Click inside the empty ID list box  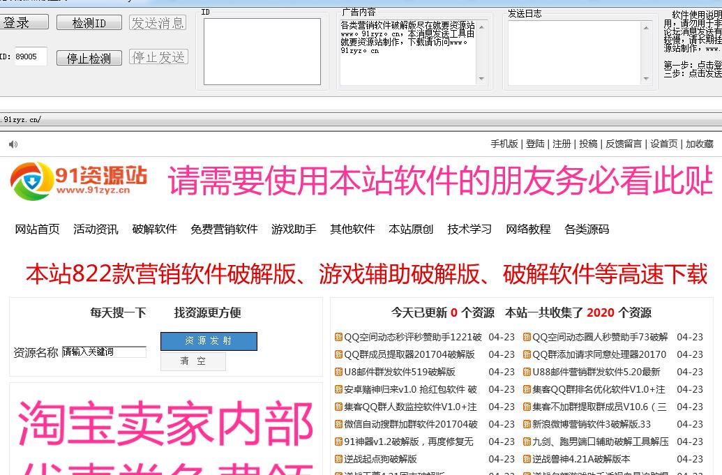point(262,52)
